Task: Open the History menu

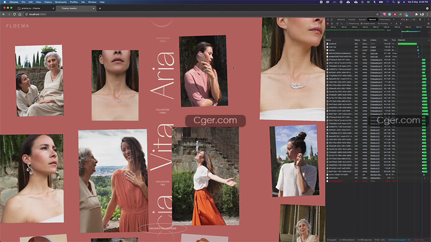Action: [48, 2]
